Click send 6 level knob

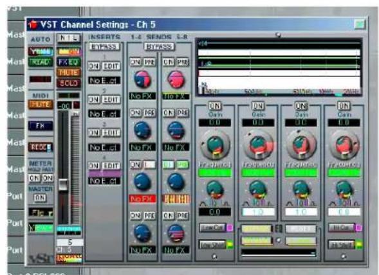click(x=176, y=130)
